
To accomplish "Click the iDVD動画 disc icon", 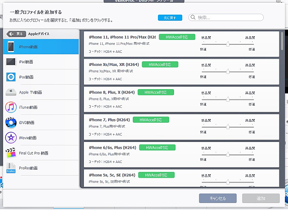I will point(11,123).
